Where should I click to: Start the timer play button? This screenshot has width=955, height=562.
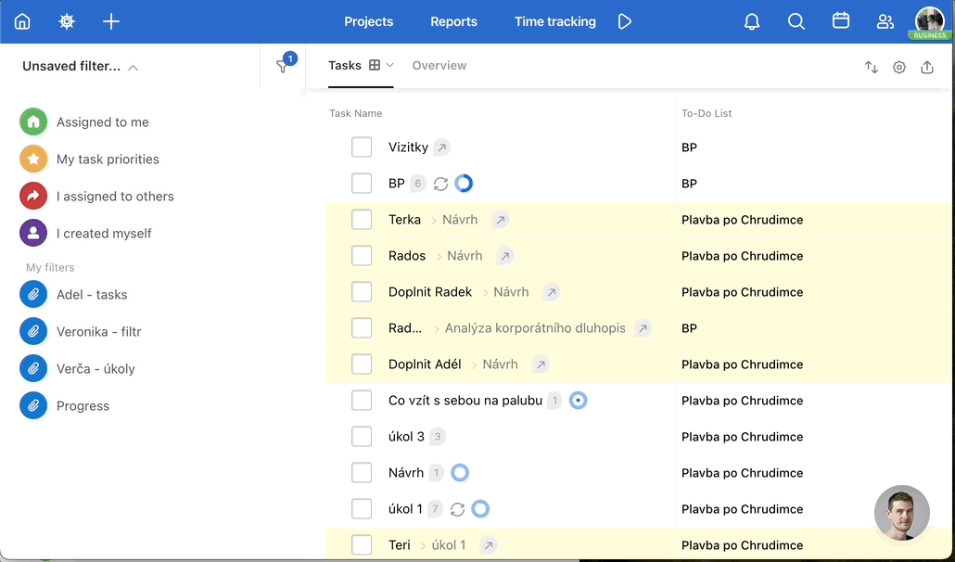(624, 22)
